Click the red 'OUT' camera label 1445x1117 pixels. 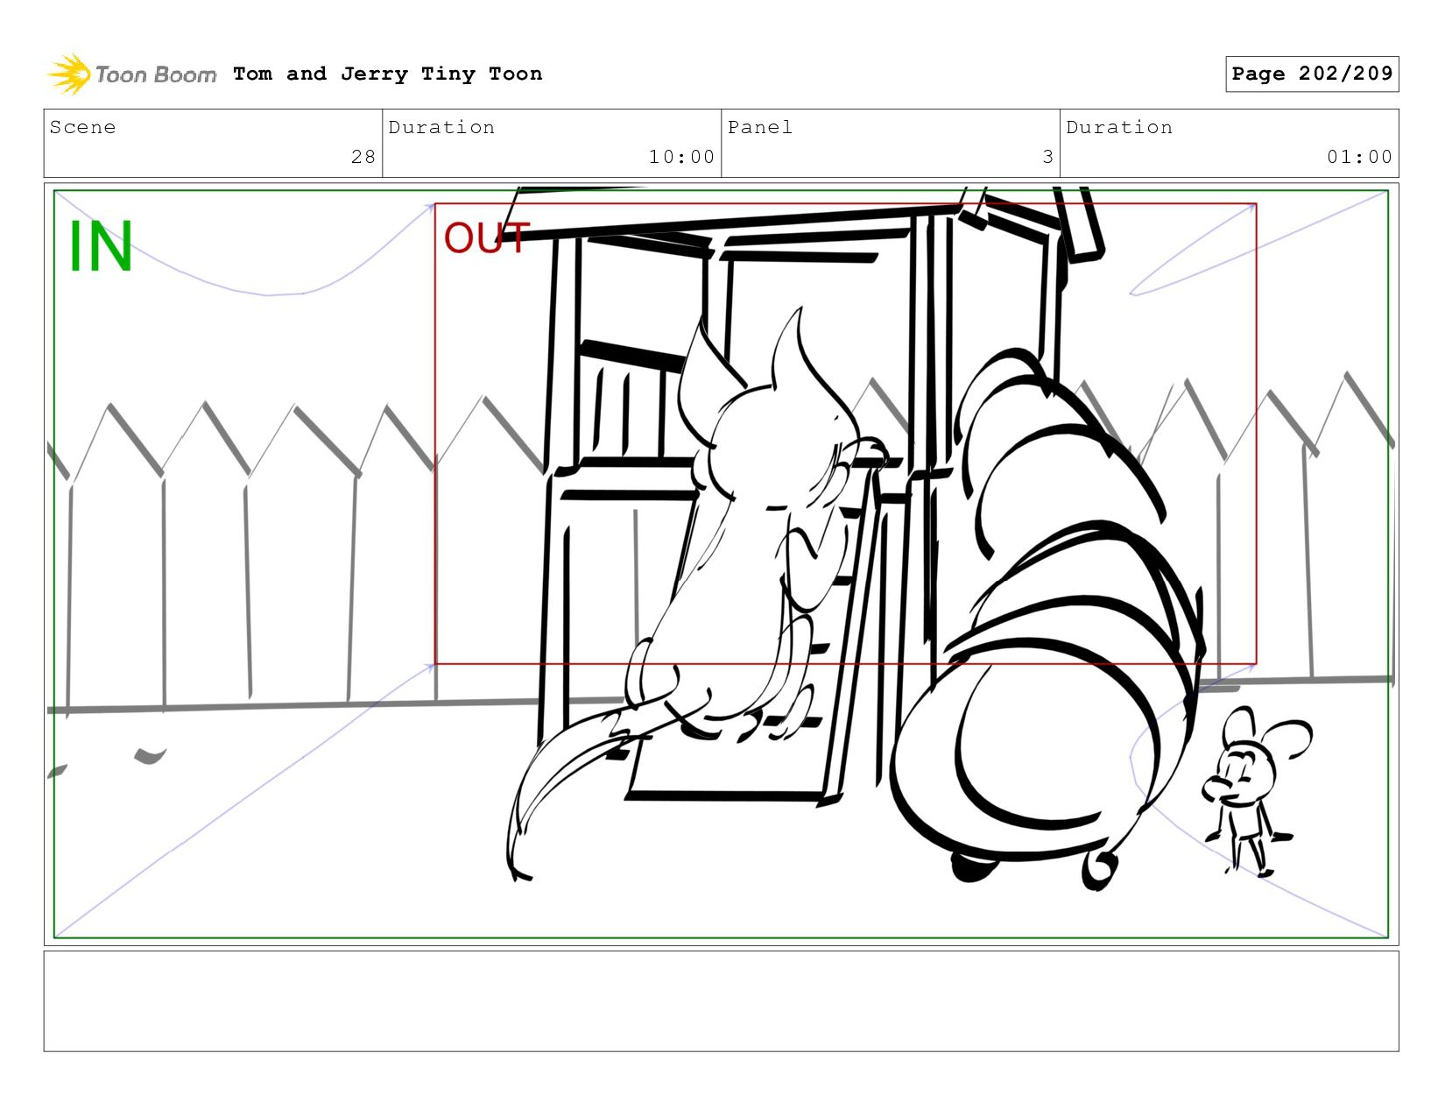coord(487,237)
